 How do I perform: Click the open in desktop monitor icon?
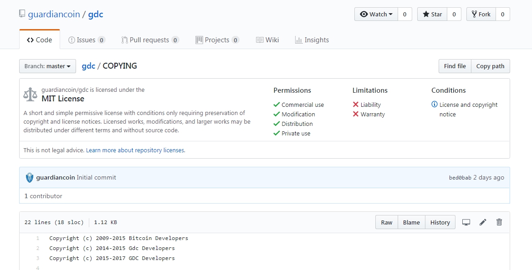coord(466,222)
